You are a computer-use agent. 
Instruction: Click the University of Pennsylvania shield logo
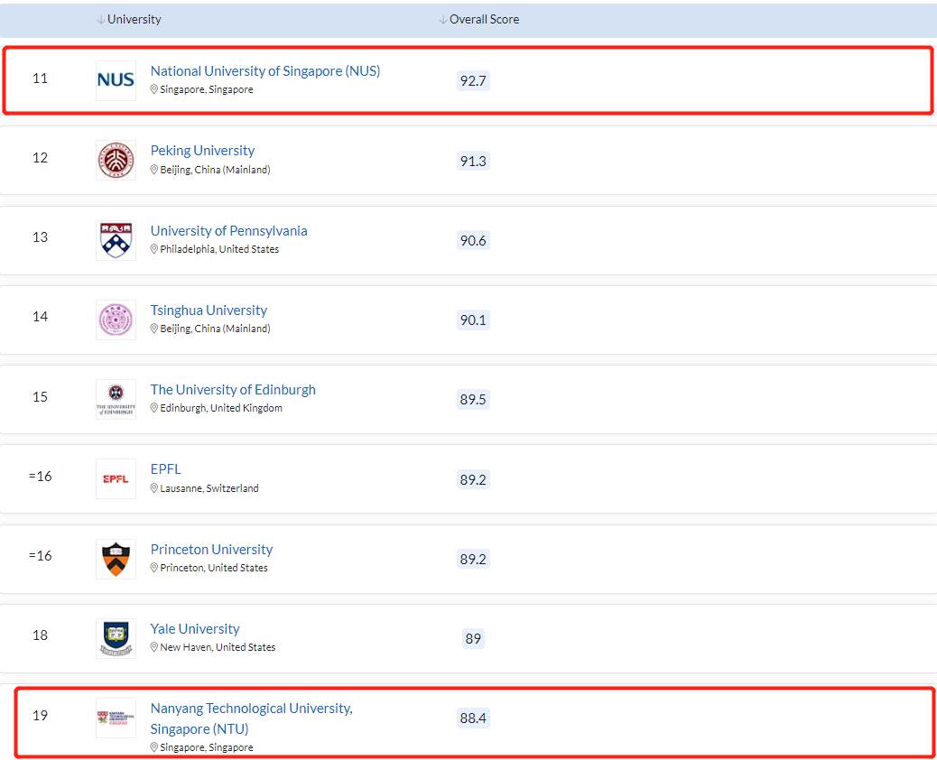[x=116, y=240]
